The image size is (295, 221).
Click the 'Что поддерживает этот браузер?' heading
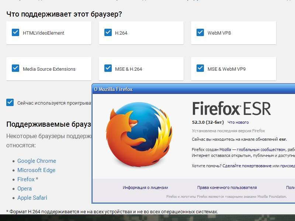(x=64, y=14)
